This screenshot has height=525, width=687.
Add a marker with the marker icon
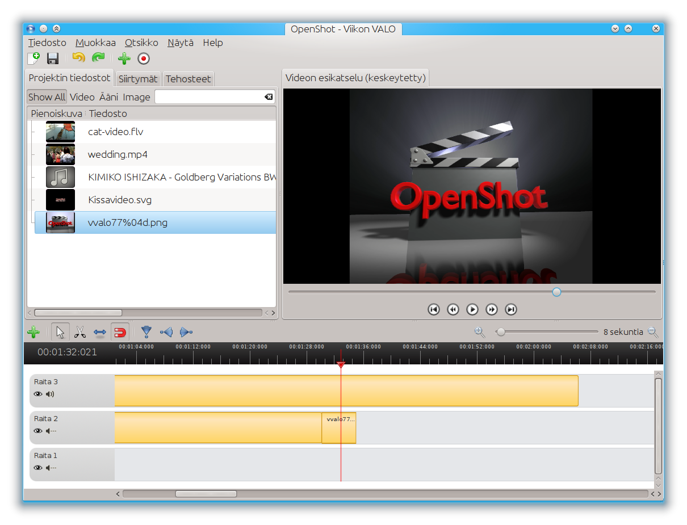pyautogui.click(x=146, y=332)
